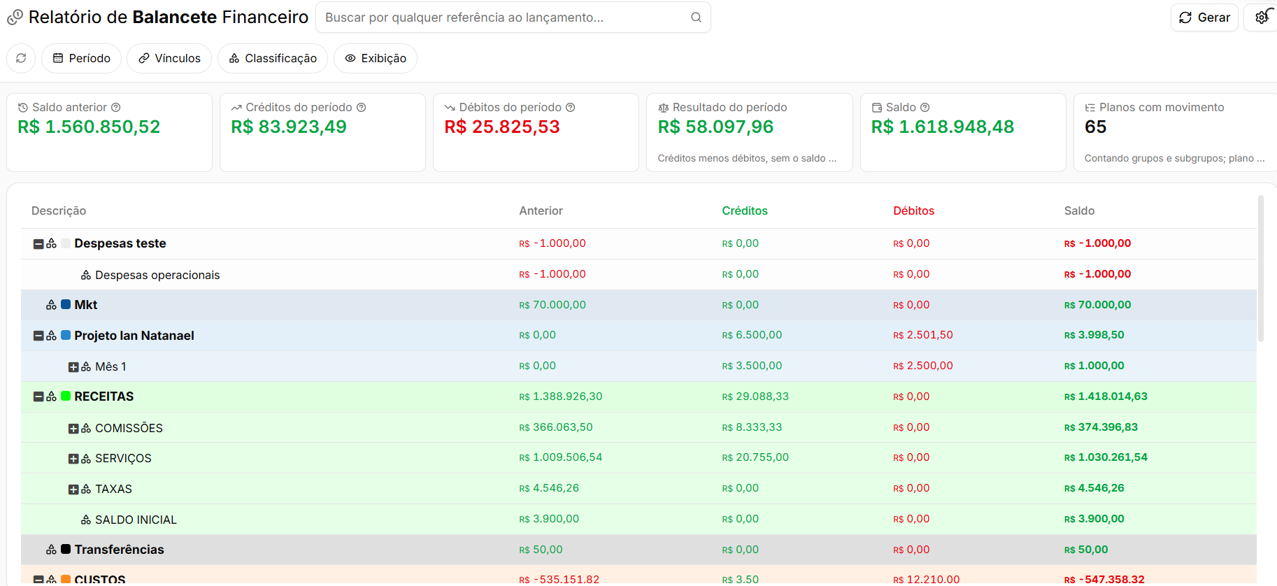Click the SALDO INICIAL row label
The image size is (1277, 586).
pos(136,520)
